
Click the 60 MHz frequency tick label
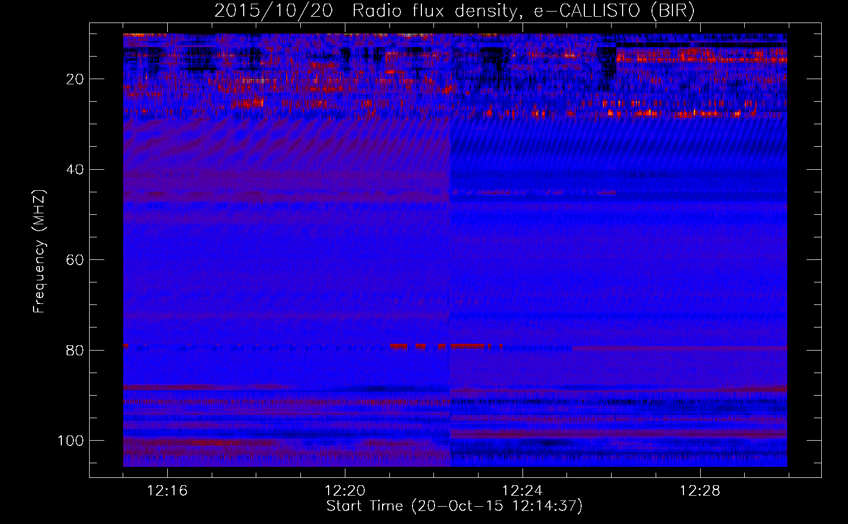pyautogui.click(x=75, y=260)
